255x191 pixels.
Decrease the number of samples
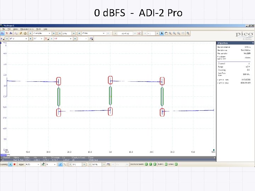click(x=60, y=33)
